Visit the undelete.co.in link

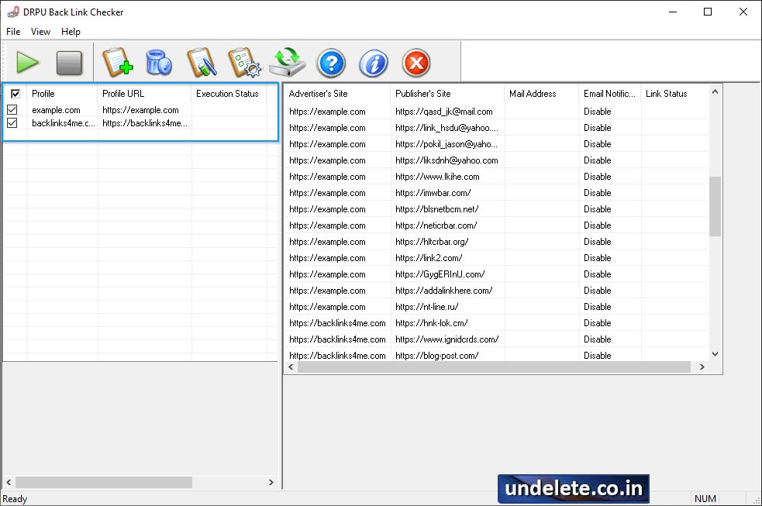[x=573, y=489]
